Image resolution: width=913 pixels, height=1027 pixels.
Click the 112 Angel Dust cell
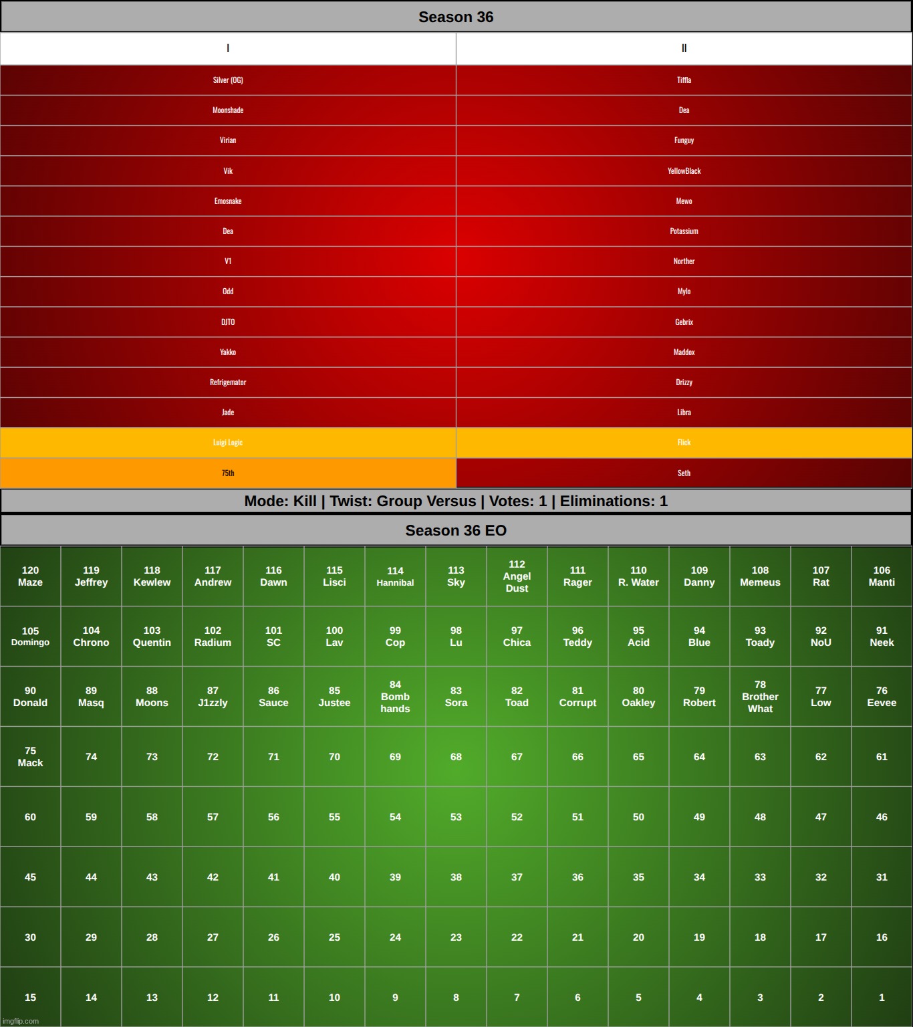[517, 576]
